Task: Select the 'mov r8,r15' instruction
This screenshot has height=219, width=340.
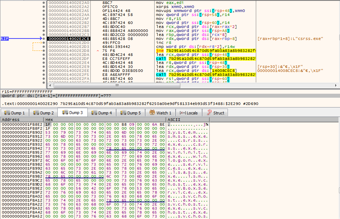Action: point(168,19)
